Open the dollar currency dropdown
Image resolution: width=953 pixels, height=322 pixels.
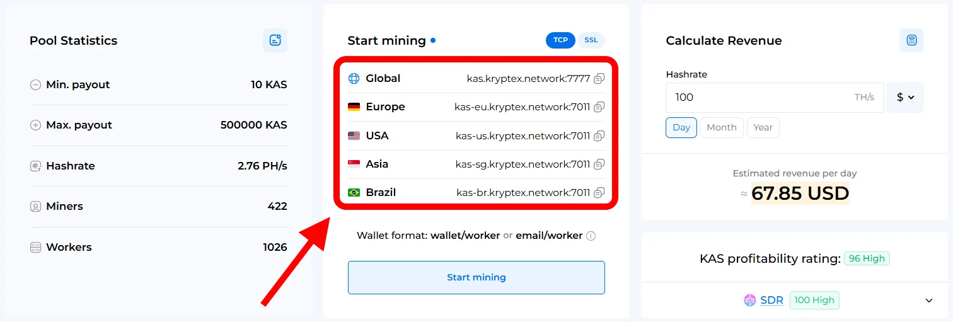[905, 98]
